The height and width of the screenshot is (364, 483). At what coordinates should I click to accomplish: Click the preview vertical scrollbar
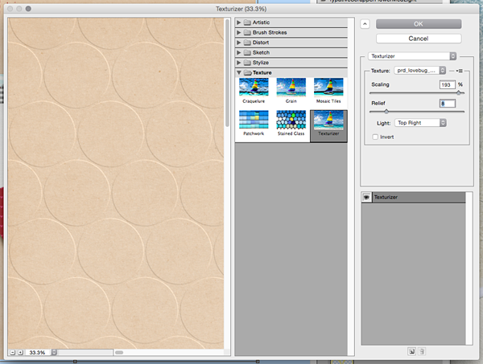(227, 73)
